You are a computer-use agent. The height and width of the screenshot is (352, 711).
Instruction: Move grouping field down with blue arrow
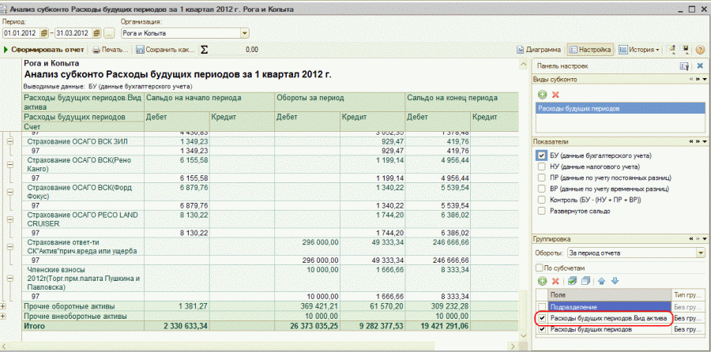click(x=615, y=281)
